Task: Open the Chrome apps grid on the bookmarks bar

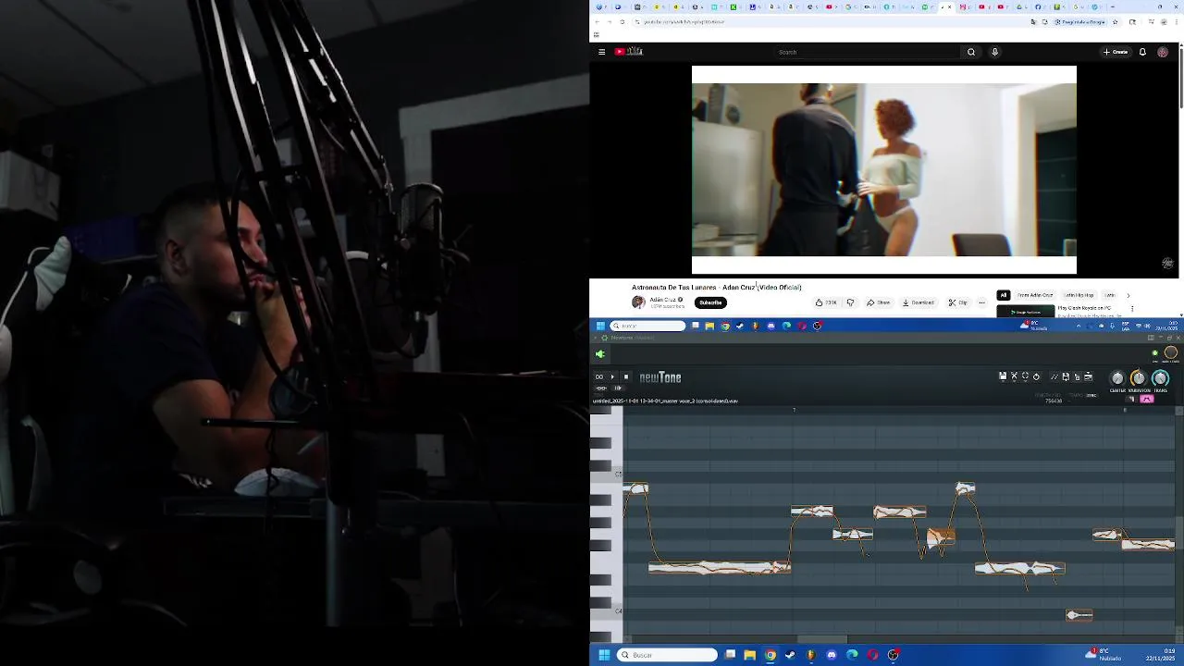Action: pos(597,34)
